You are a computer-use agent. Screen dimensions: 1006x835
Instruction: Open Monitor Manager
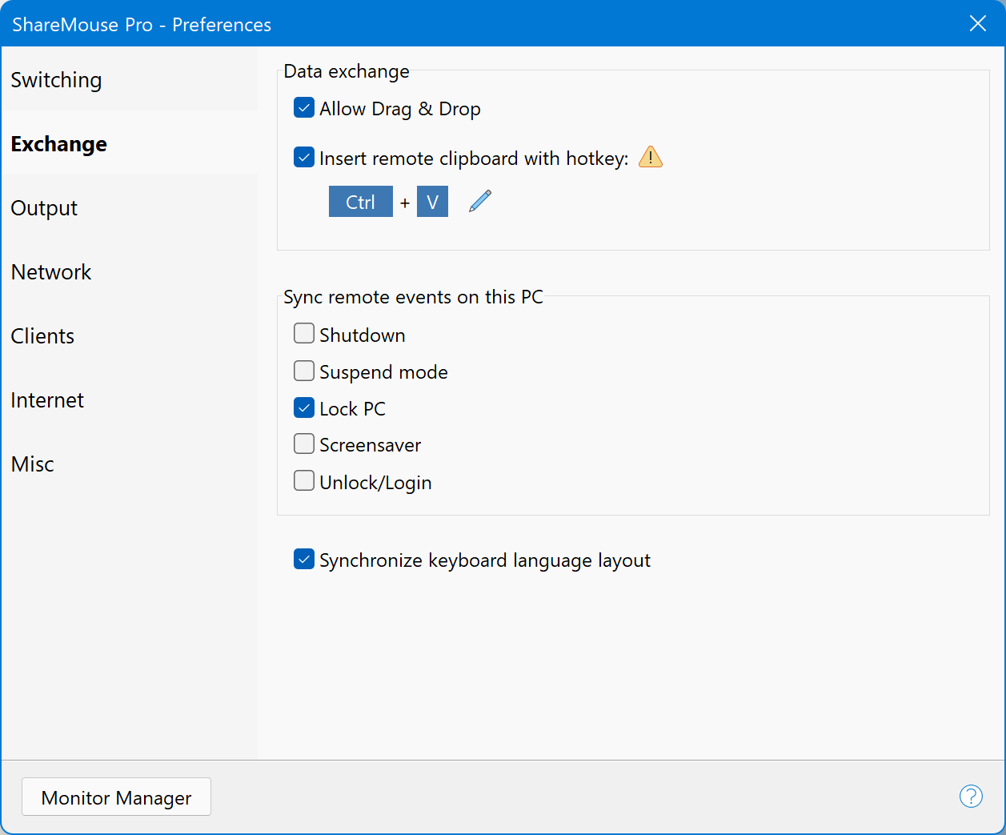[116, 797]
